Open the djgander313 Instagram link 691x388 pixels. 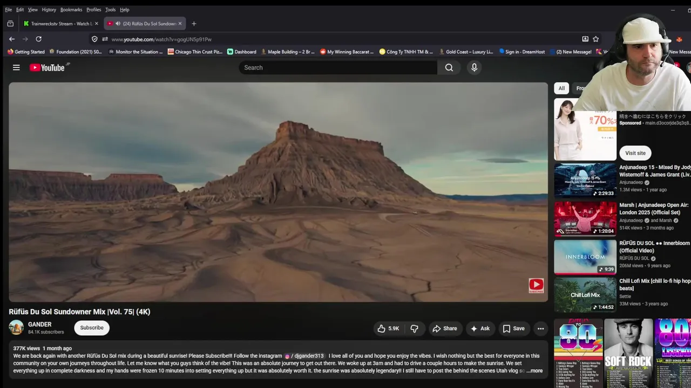click(304, 356)
